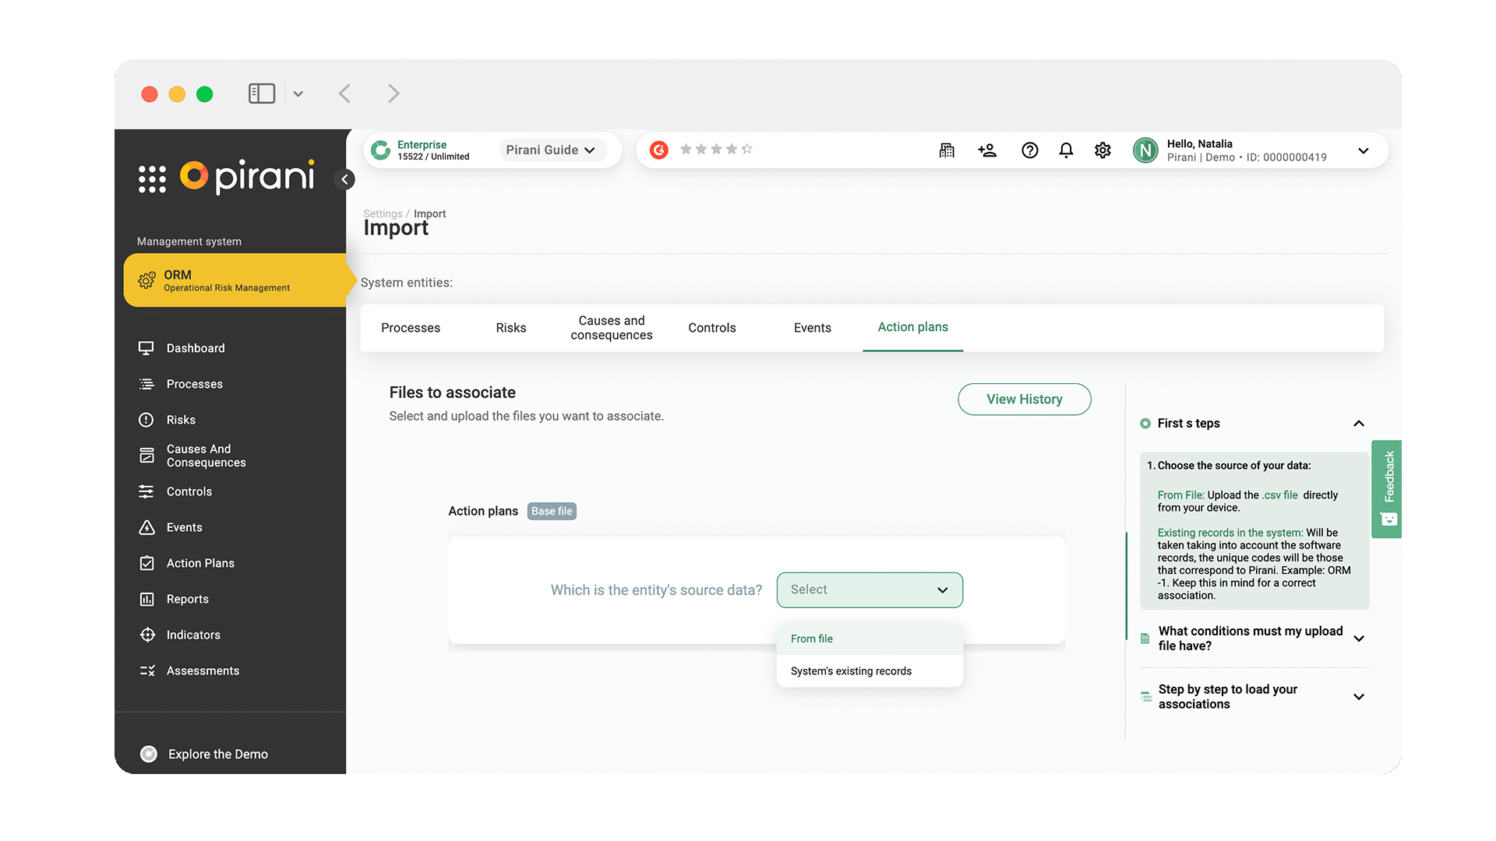Expand the Pirani Guide dropdown

tap(551, 150)
